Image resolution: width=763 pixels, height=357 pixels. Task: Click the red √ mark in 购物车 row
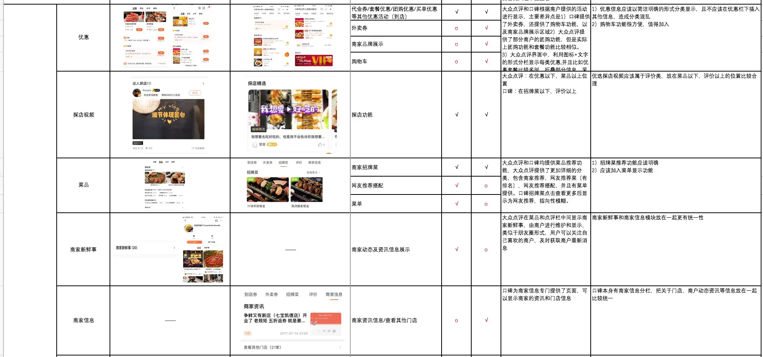(x=486, y=61)
